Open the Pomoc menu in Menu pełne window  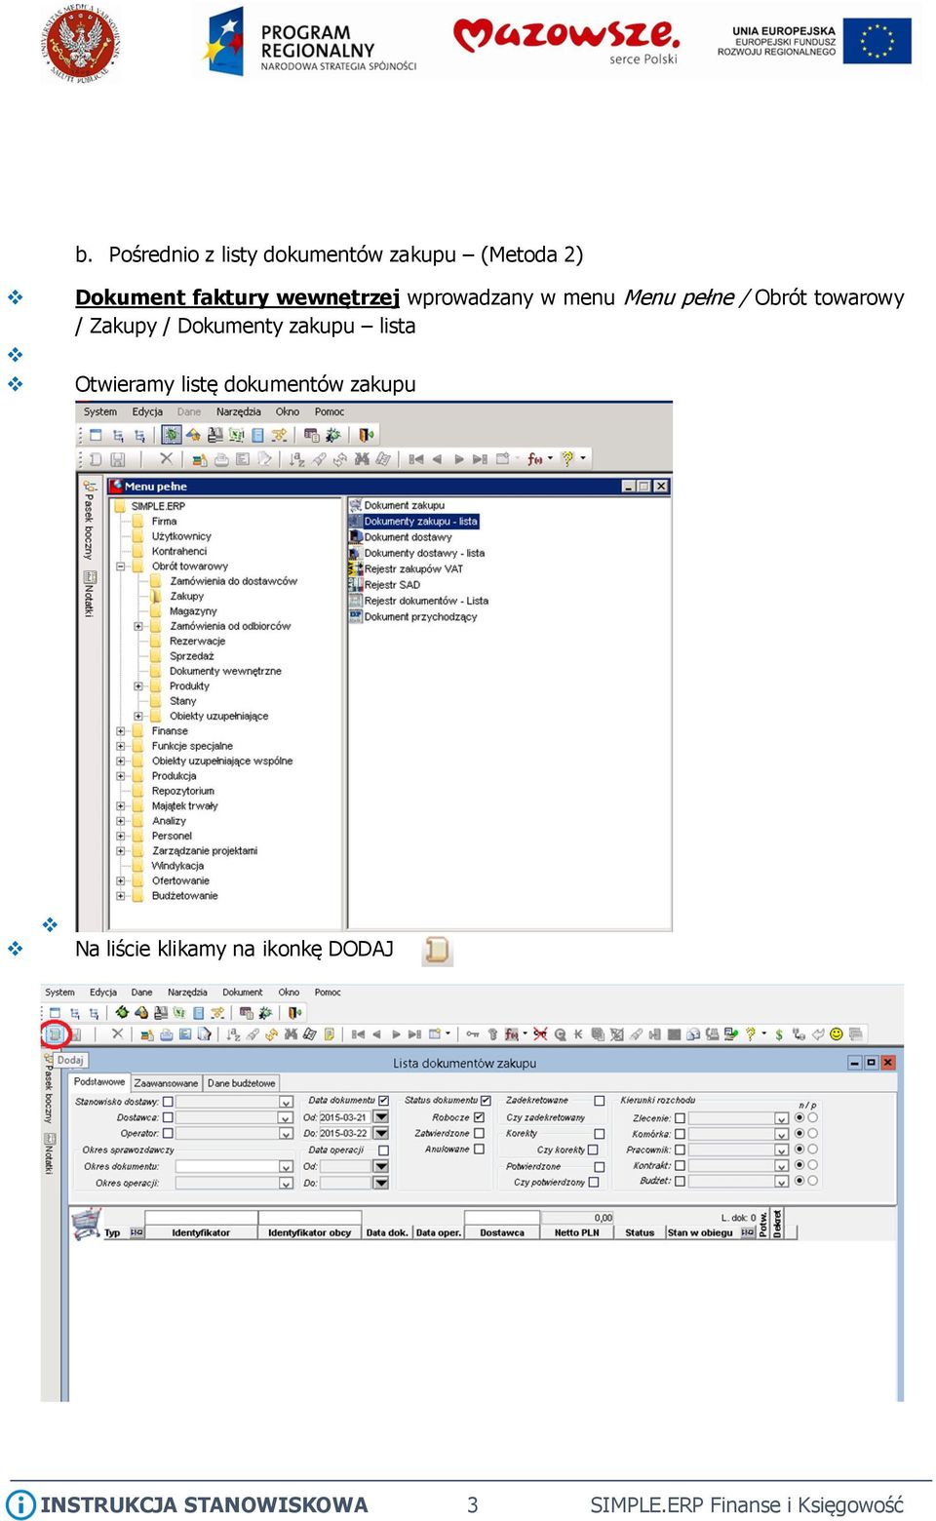tap(330, 411)
